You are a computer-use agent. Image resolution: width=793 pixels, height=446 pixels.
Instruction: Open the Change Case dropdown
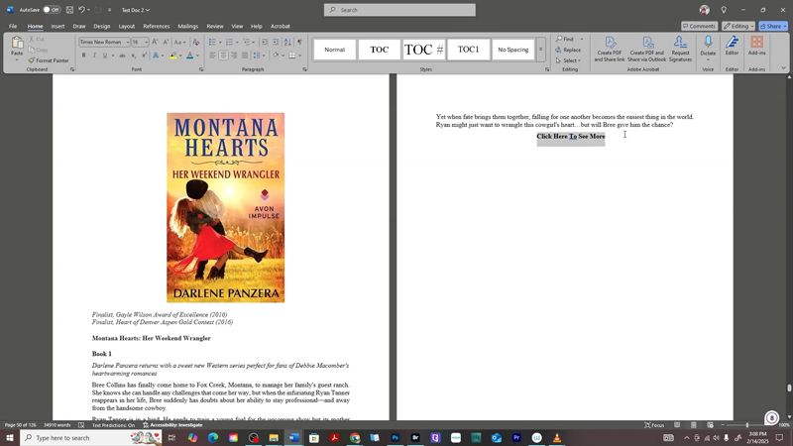(179, 43)
